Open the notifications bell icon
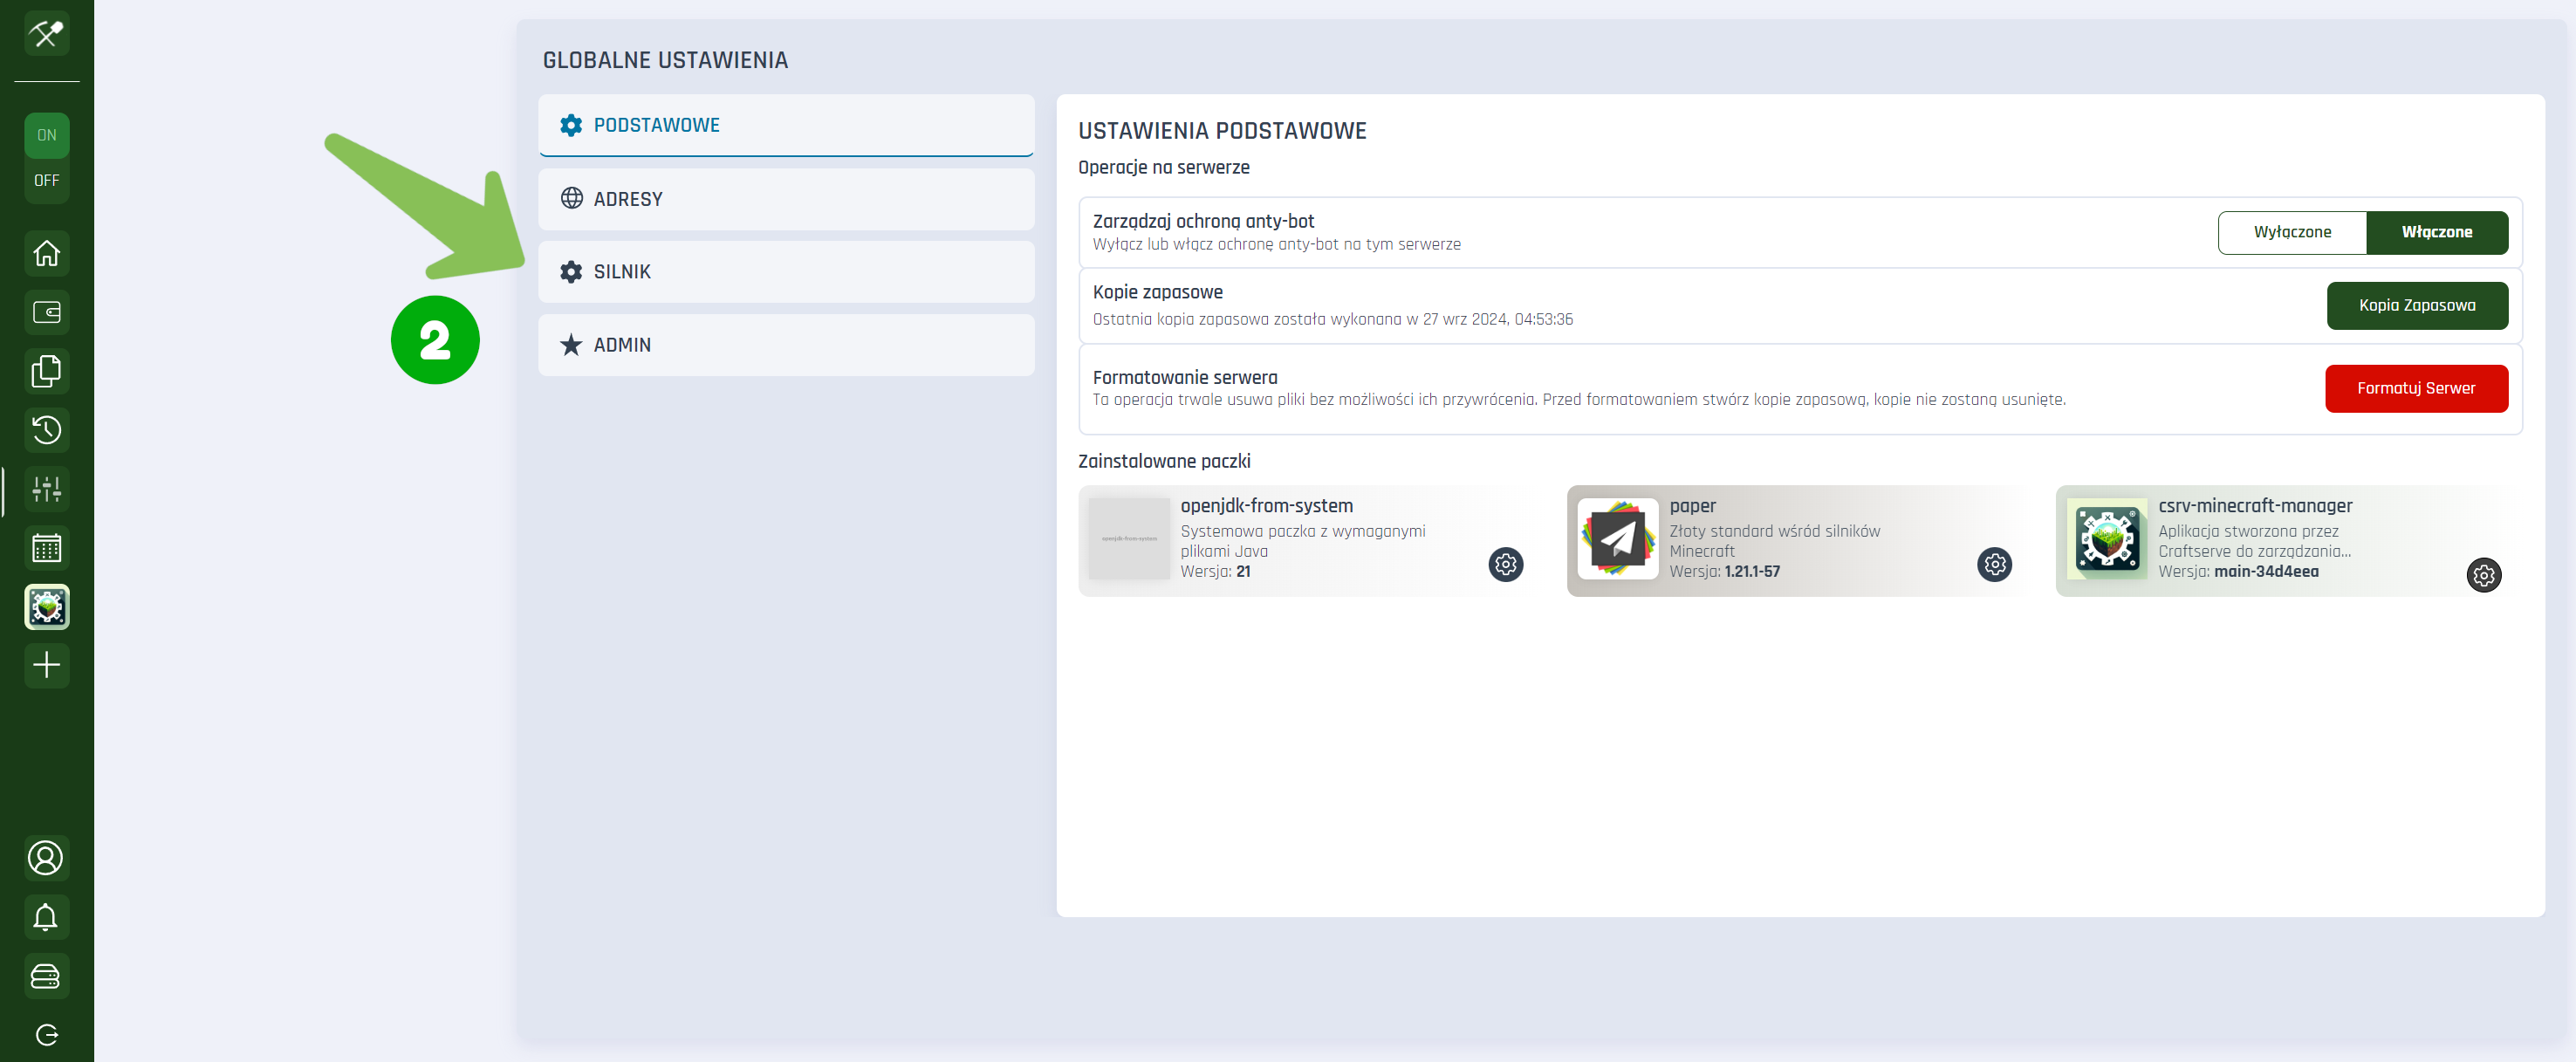 coord(46,917)
